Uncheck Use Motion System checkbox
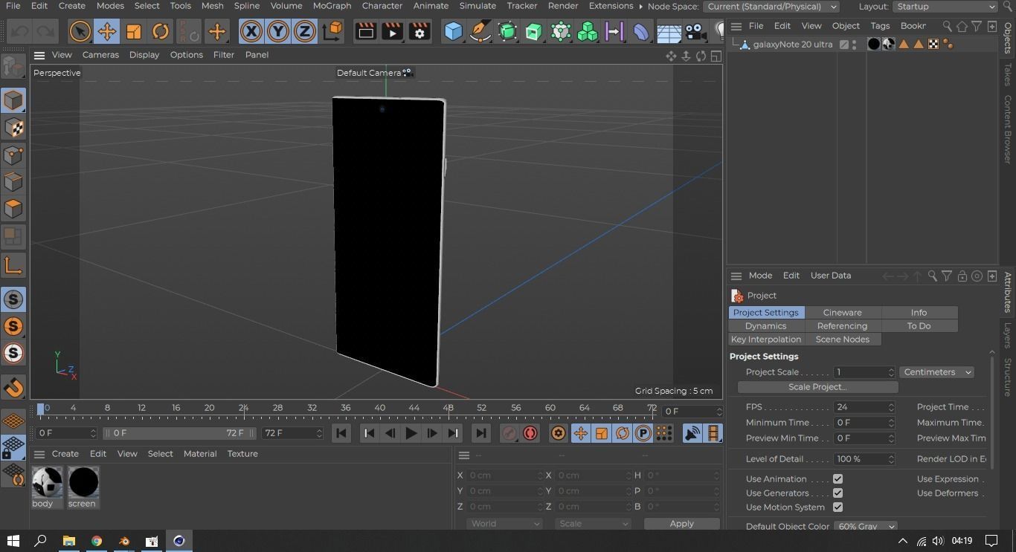The height and width of the screenshot is (552, 1016). [837, 507]
